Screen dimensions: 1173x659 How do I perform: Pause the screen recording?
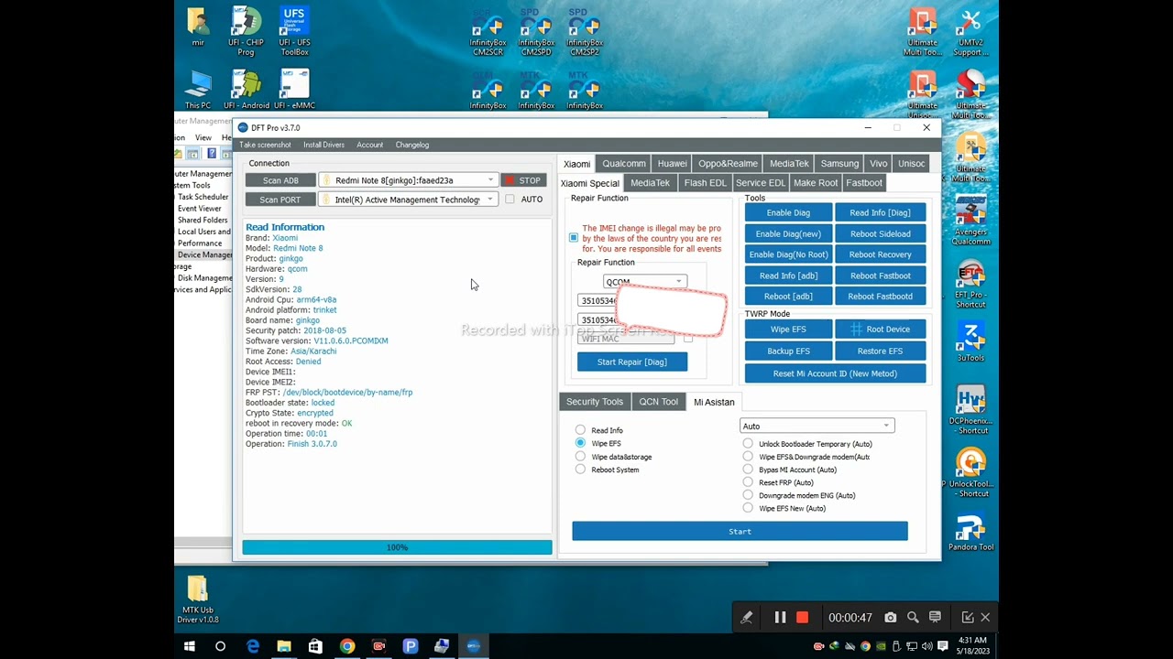(780, 618)
